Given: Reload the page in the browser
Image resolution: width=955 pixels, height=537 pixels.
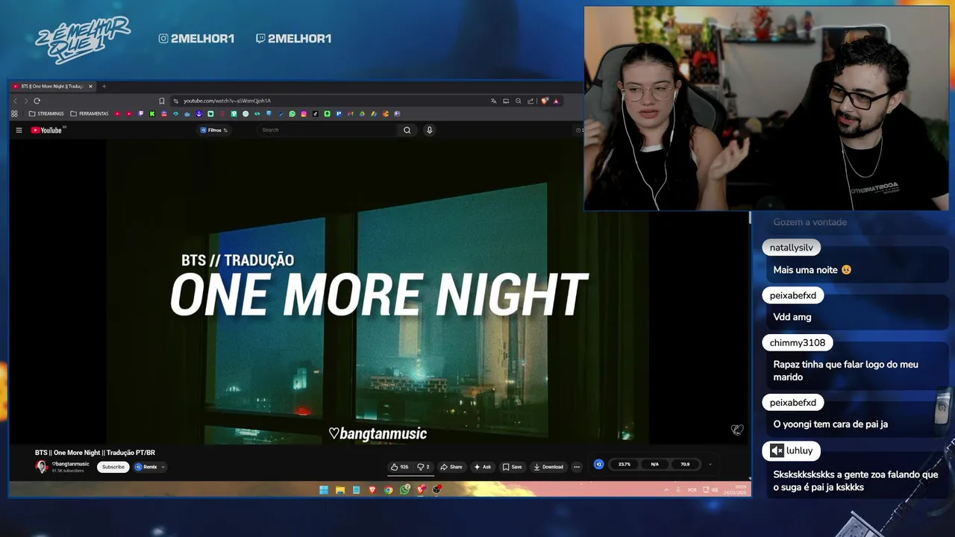Looking at the screenshot, I should tap(37, 101).
